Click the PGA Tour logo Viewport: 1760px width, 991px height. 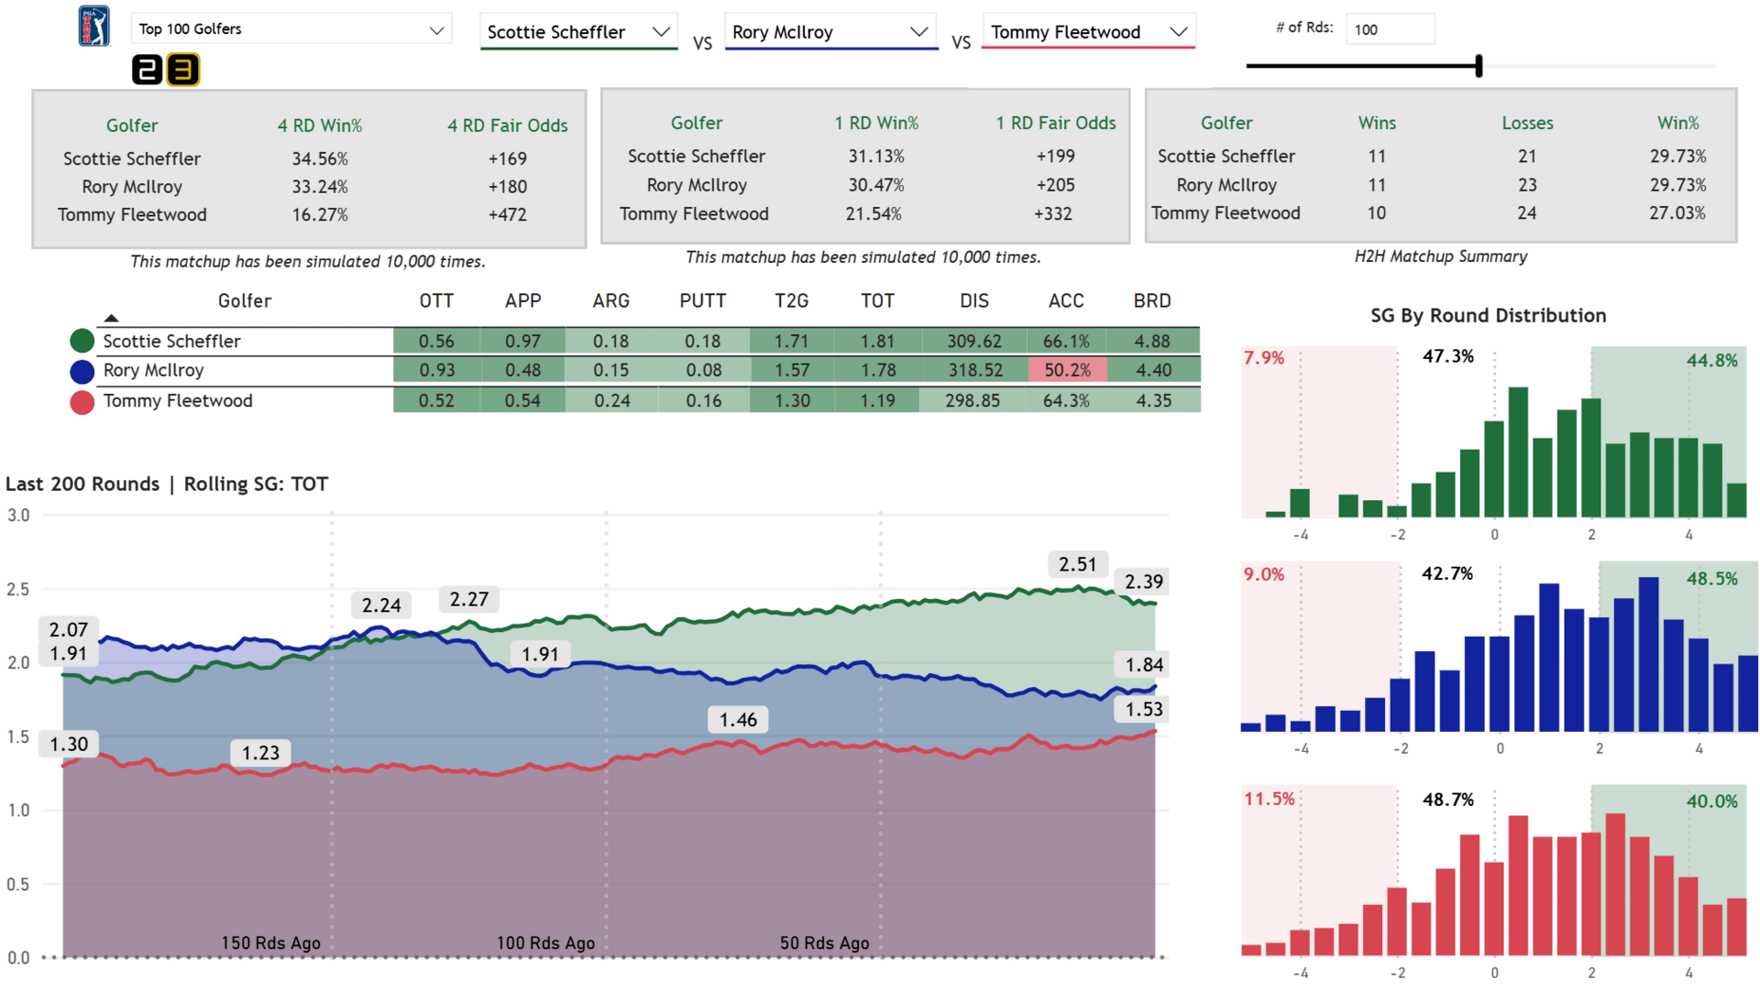93,26
